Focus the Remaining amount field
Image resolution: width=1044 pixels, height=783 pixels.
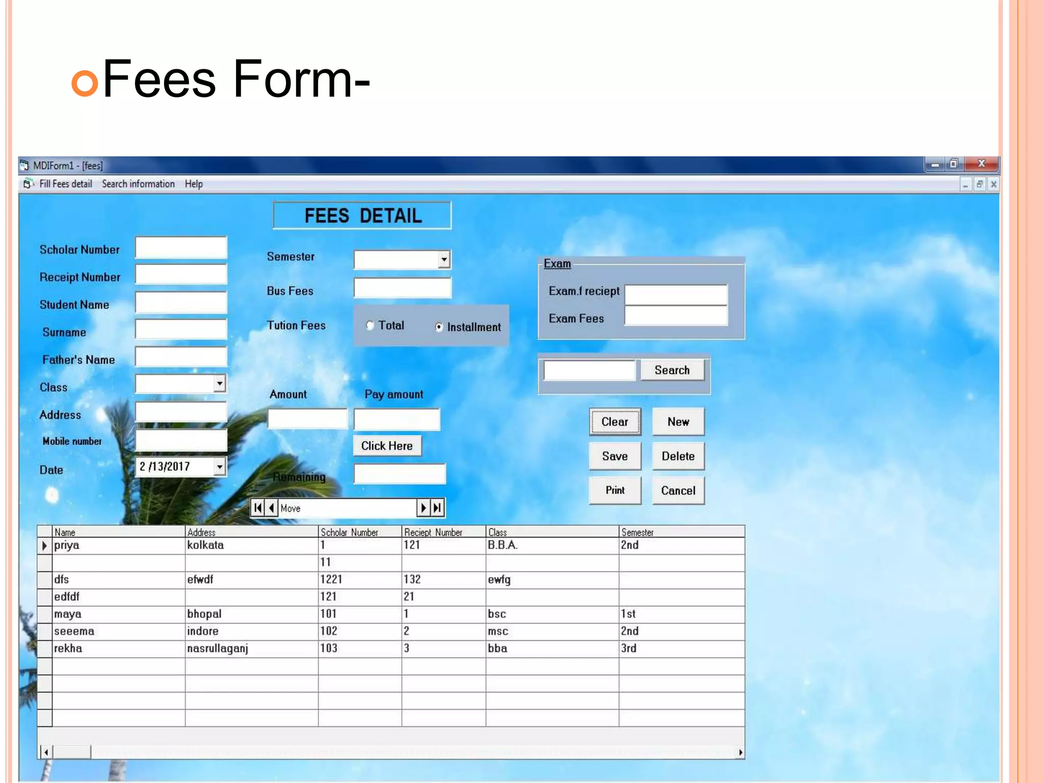point(400,474)
